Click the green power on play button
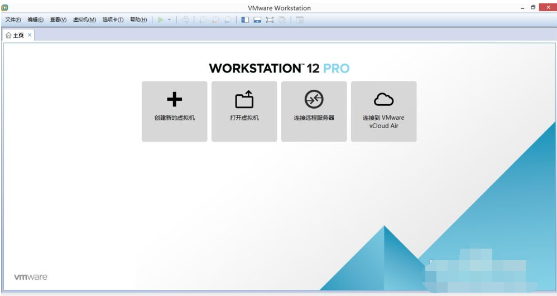Image resolution: width=557 pixels, height=296 pixels. pyautogui.click(x=161, y=20)
